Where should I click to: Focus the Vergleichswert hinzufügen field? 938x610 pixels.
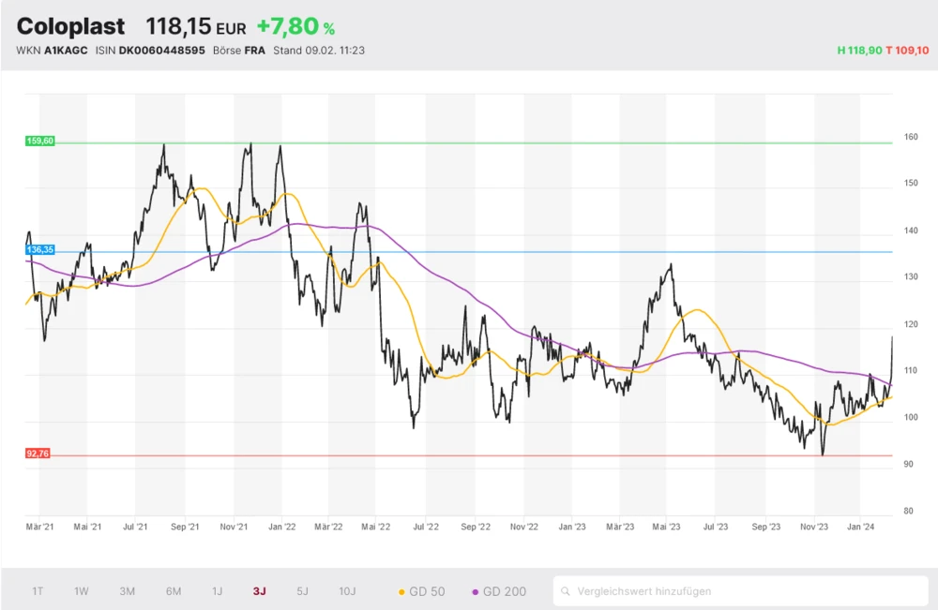(741, 591)
